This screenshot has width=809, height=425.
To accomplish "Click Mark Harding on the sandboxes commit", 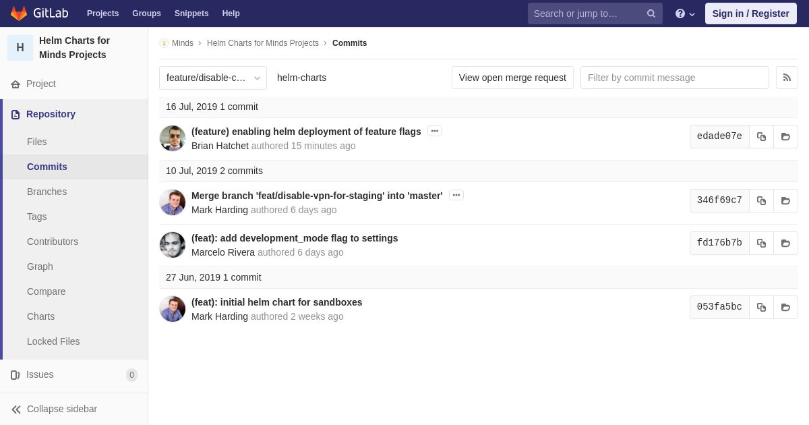I will (220, 316).
